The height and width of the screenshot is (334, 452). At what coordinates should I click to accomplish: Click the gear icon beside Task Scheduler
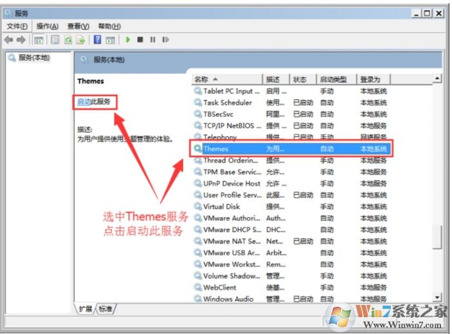click(198, 103)
